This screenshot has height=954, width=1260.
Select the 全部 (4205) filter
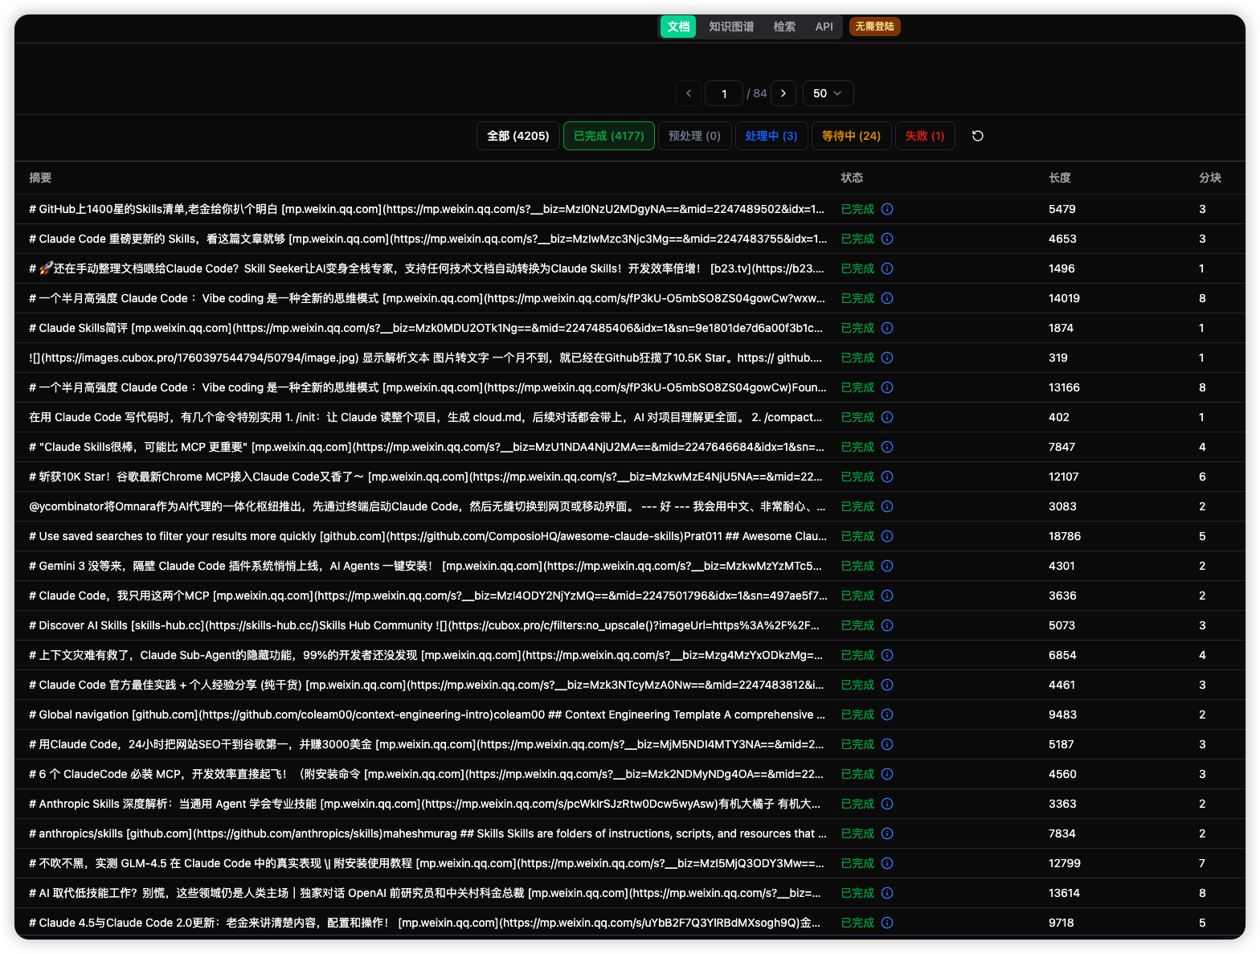point(518,136)
